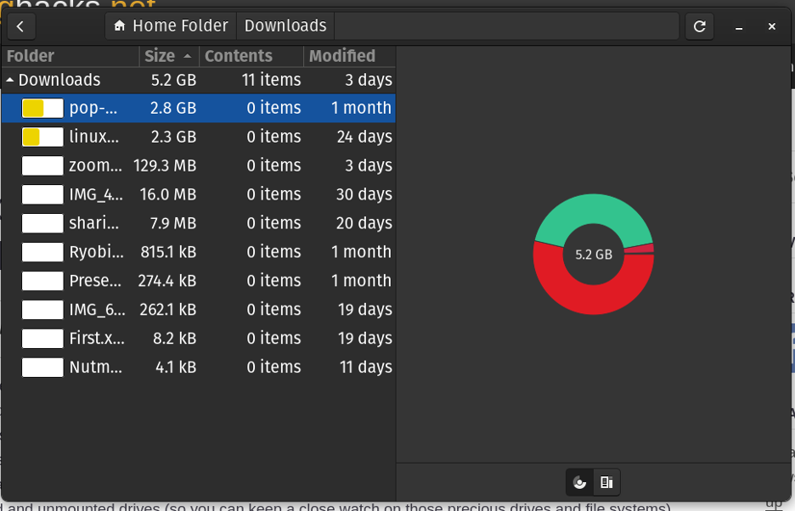Click the 5.2 GB chart center label
Image resolution: width=795 pixels, height=511 pixels.
pyautogui.click(x=593, y=254)
